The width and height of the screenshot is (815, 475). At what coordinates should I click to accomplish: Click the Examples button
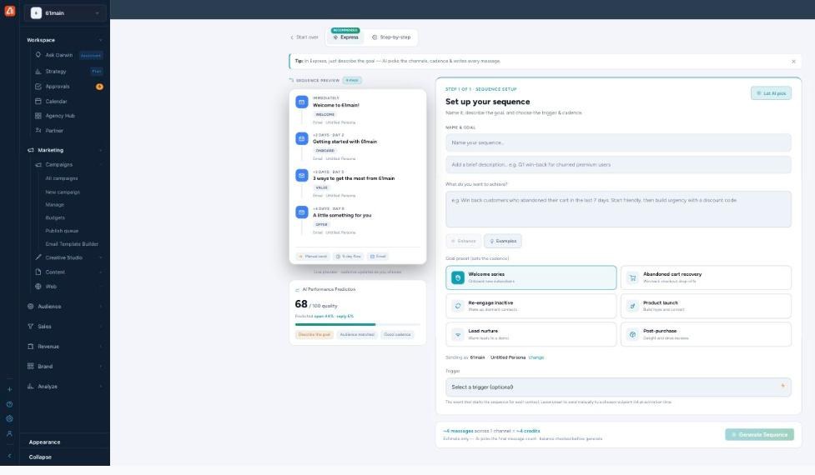503,241
